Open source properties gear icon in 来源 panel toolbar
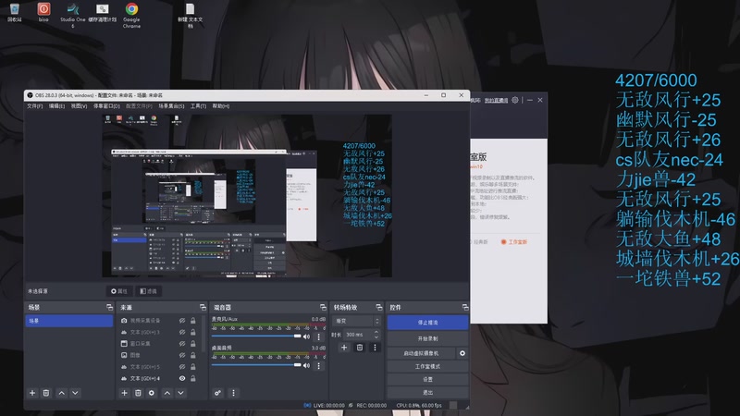740x416 pixels. tap(152, 393)
